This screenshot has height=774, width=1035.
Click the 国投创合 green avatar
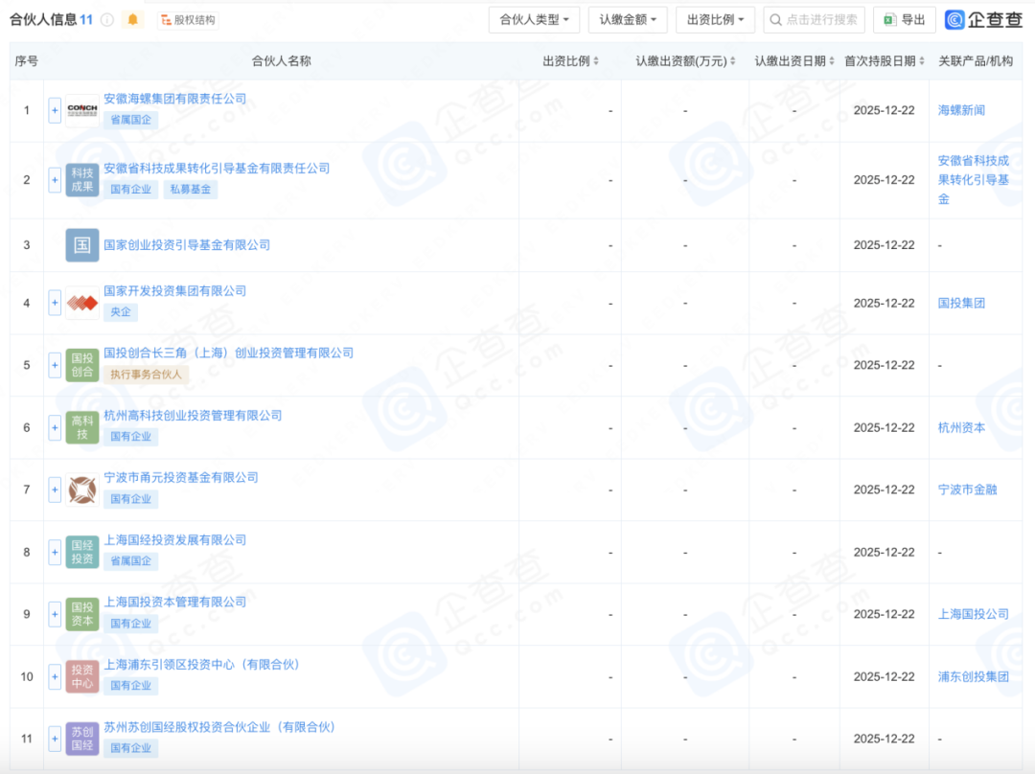(x=81, y=365)
